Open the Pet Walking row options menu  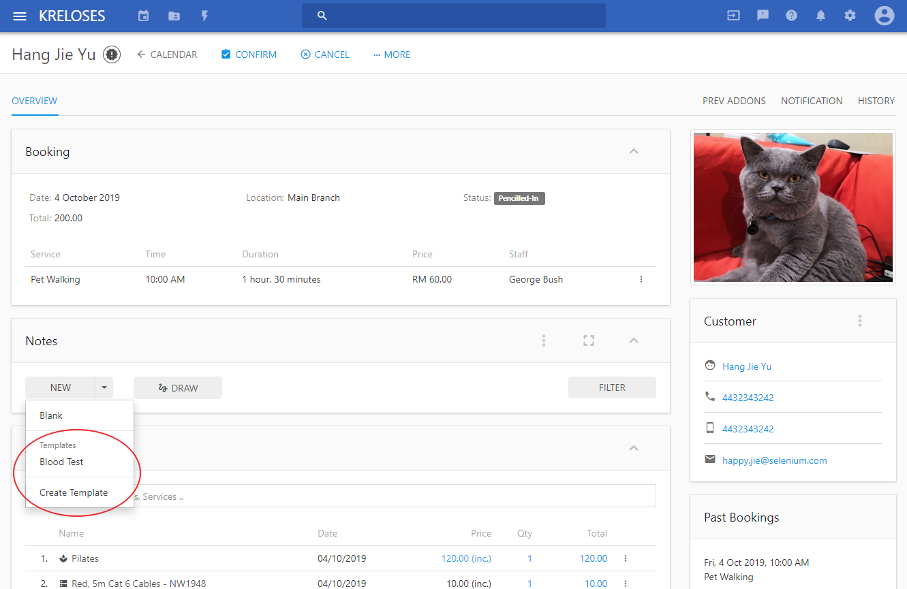641,279
